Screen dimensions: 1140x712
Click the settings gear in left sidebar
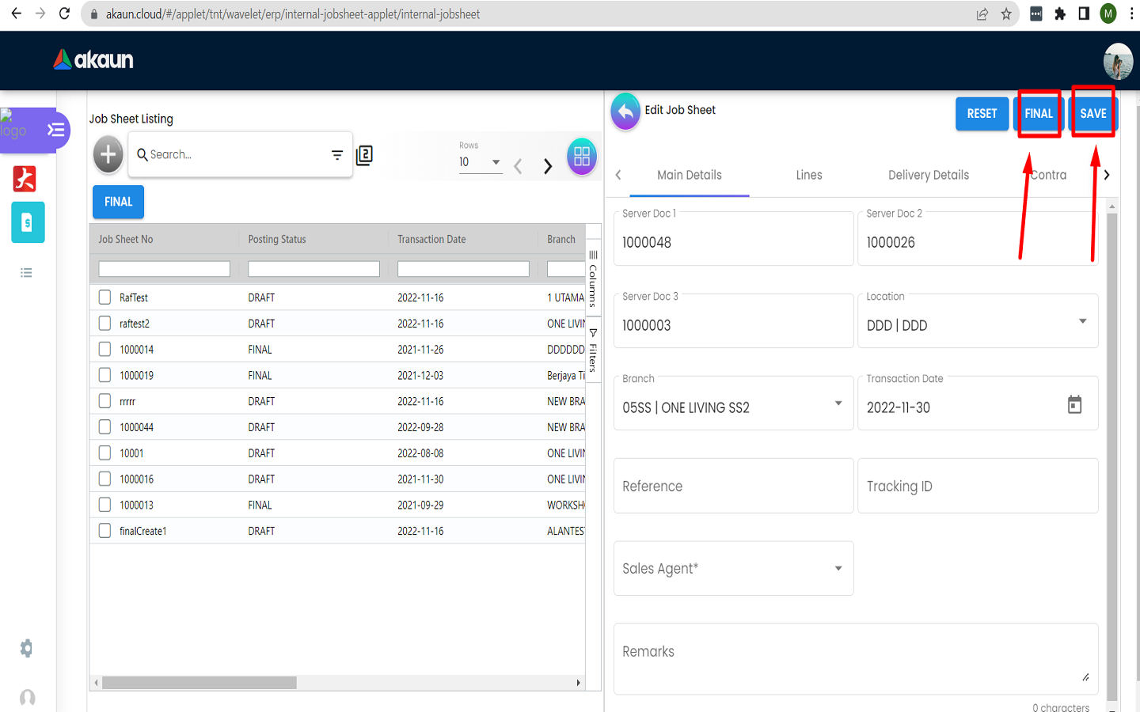pyautogui.click(x=27, y=649)
